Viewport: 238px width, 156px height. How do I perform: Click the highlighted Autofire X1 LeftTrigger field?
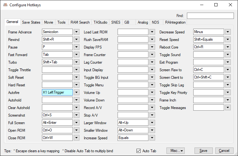57,92
